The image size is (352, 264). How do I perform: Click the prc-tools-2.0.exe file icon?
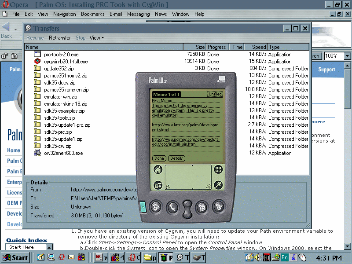click(x=37, y=54)
